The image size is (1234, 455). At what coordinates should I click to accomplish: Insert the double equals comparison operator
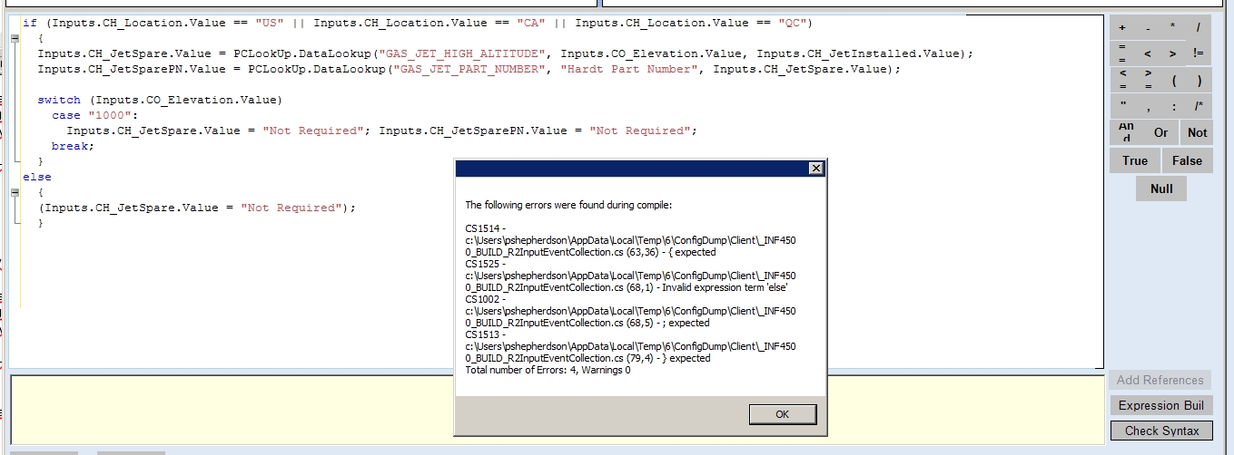click(x=1122, y=53)
